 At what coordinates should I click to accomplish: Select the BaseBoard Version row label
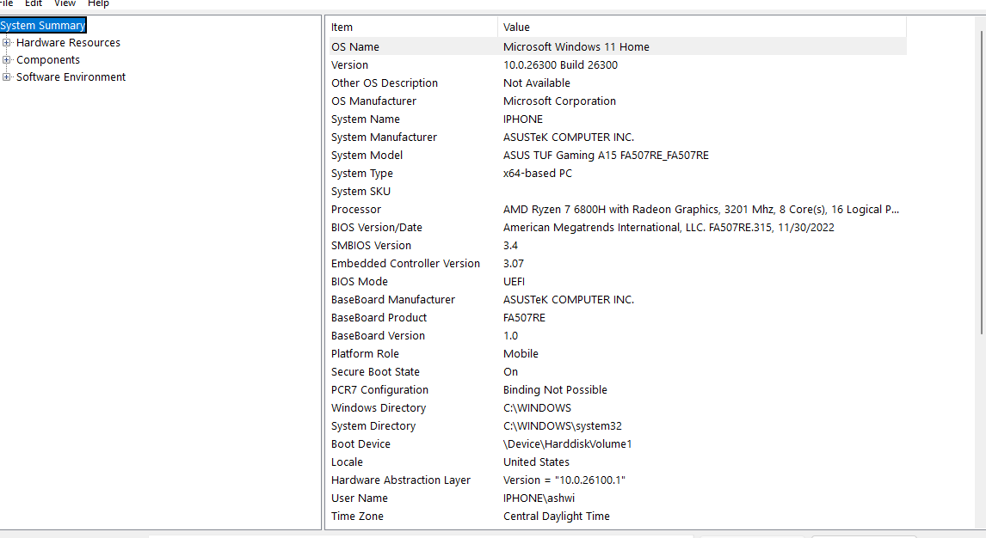[378, 336]
